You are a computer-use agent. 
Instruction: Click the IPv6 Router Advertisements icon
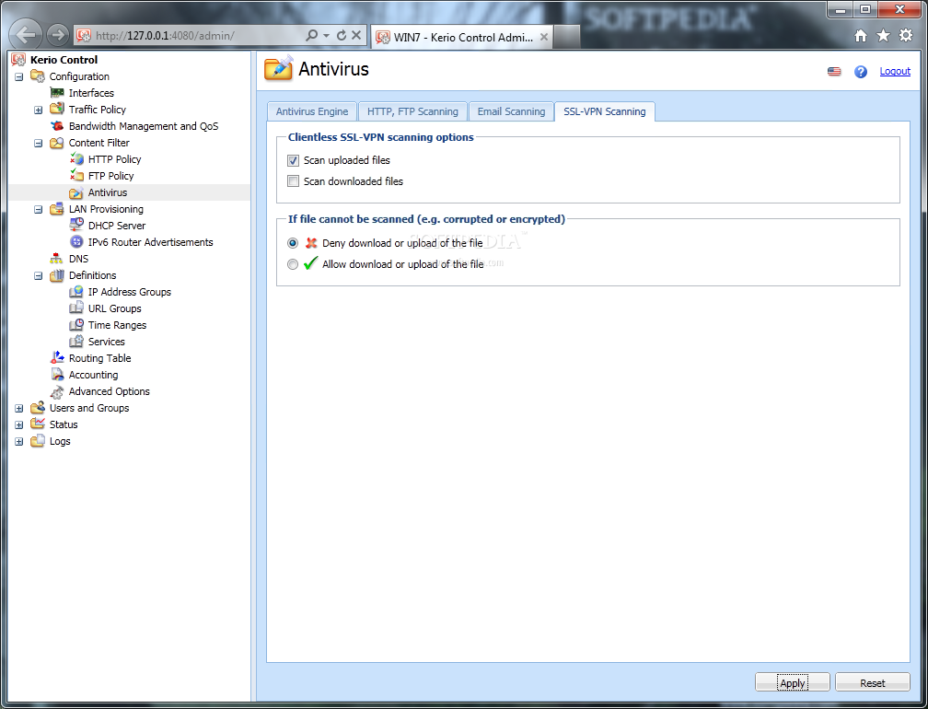(x=76, y=241)
